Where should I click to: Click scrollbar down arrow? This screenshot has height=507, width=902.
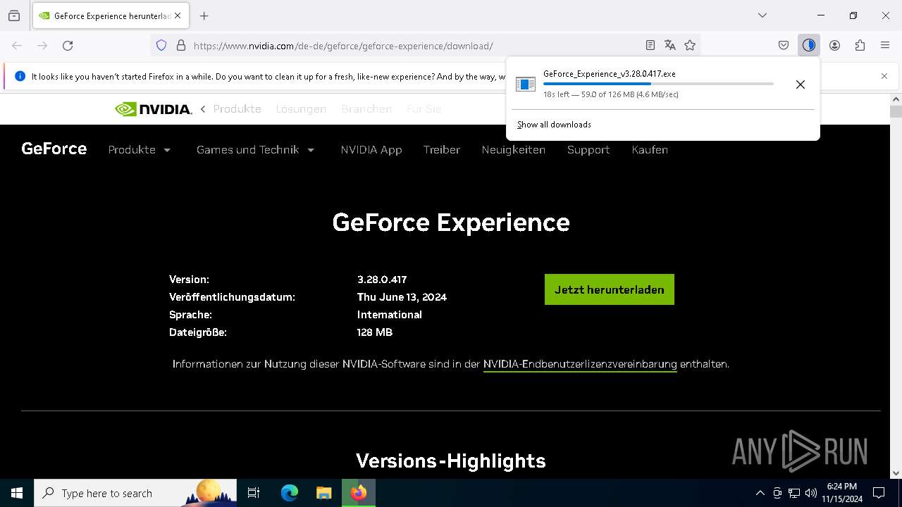pos(896,473)
